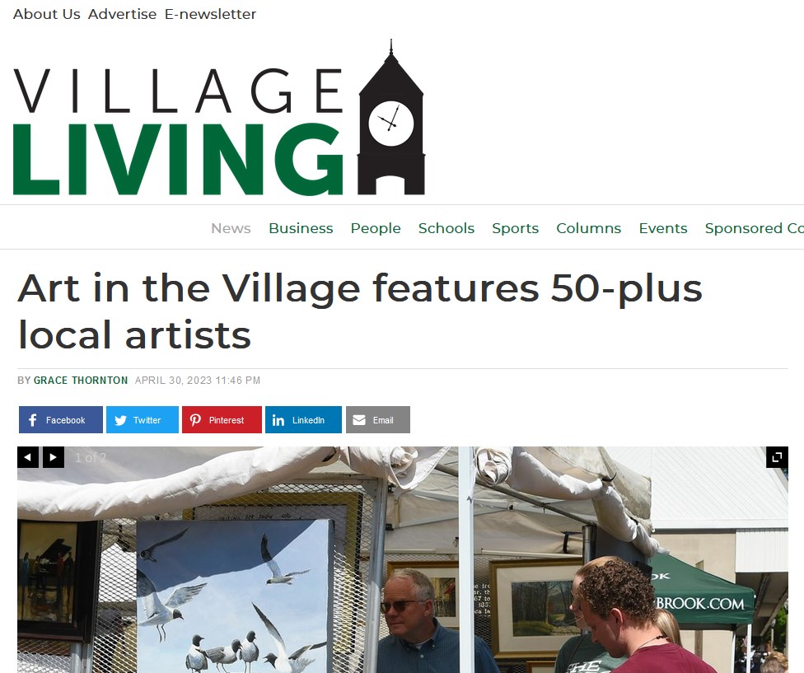Open the Advertise page
Screen dimensions: 804x673
(122, 14)
